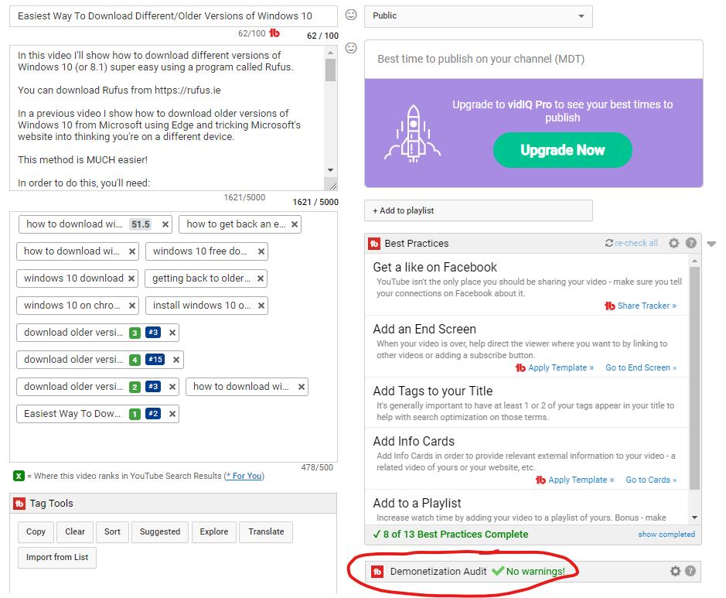
Task: Remove the 'install windows 10 o...' tag
Action: (x=261, y=306)
